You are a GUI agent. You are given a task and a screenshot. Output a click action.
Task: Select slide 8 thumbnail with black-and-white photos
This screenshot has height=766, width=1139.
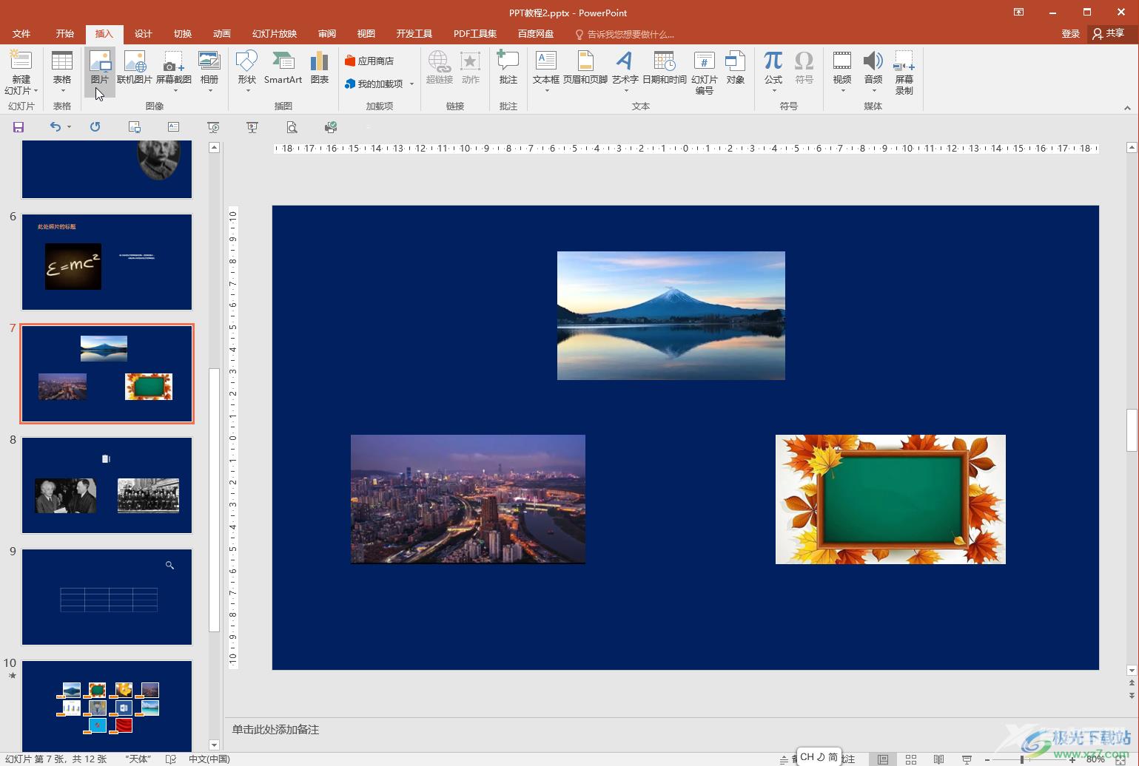107,485
